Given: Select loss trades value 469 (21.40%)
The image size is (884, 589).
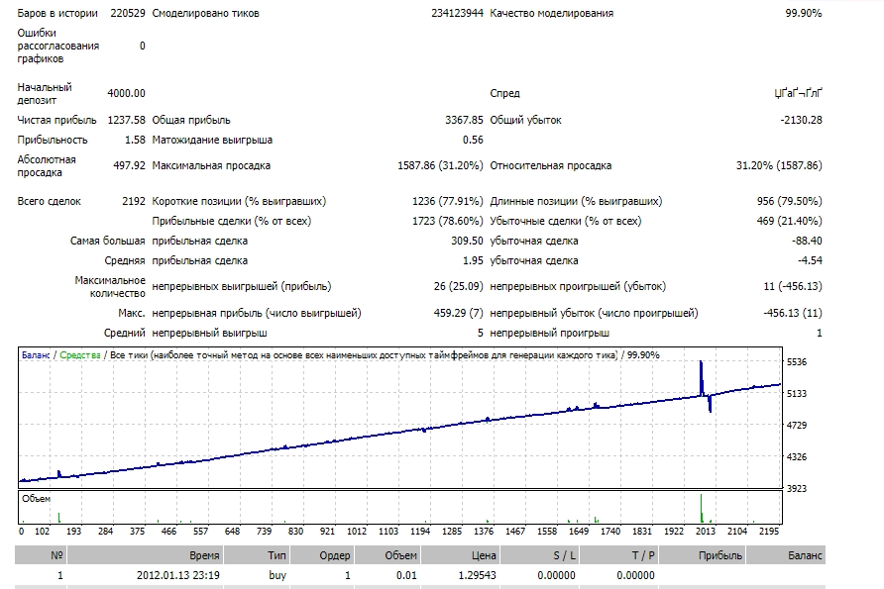Looking at the screenshot, I should [789, 221].
